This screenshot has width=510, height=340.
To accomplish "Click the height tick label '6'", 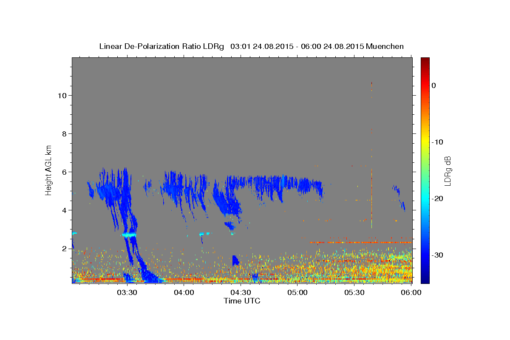I will point(63,172).
